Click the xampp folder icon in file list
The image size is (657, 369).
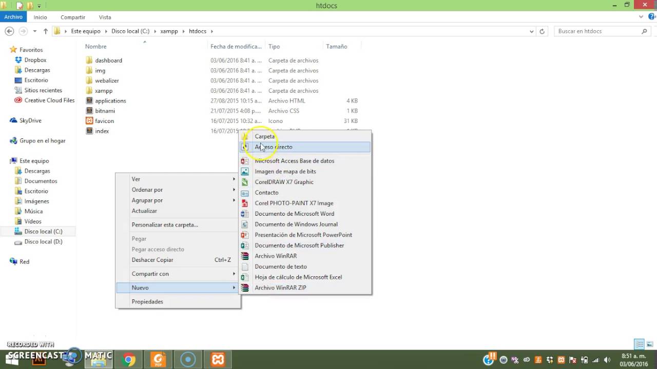(x=89, y=91)
